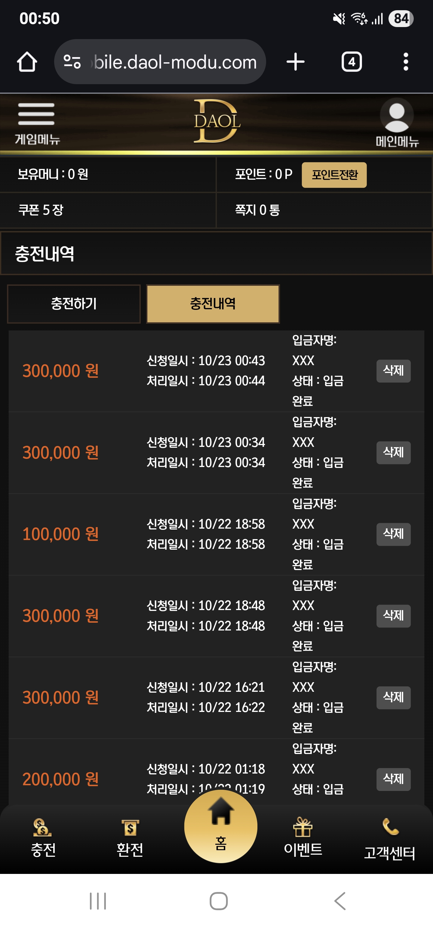
Task: Open a new browser tab
Action: pyautogui.click(x=296, y=62)
